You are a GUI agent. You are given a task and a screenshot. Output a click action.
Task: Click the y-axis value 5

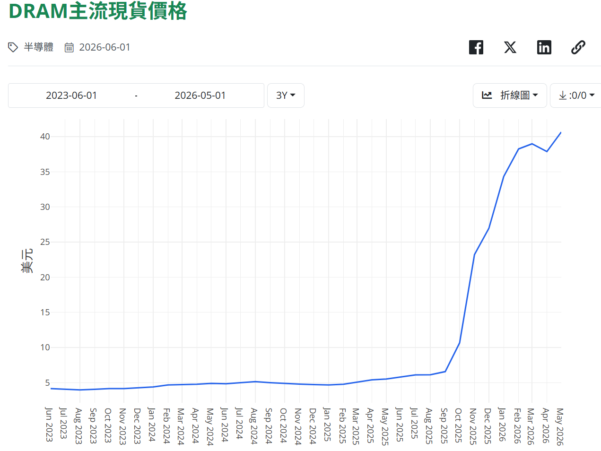[x=47, y=383]
